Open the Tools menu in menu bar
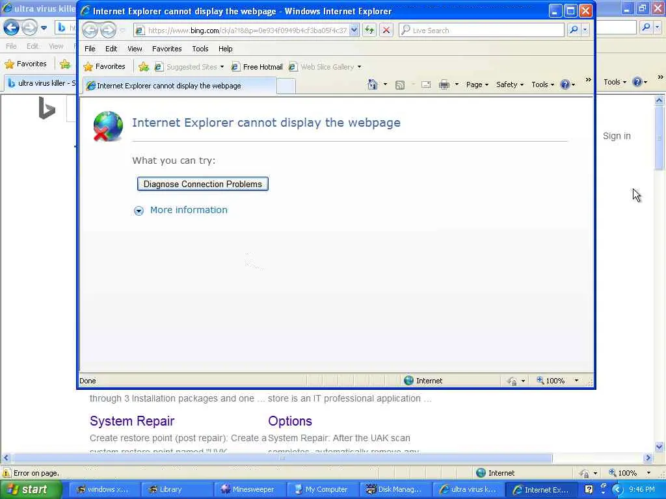 pyautogui.click(x=200, y=49)
